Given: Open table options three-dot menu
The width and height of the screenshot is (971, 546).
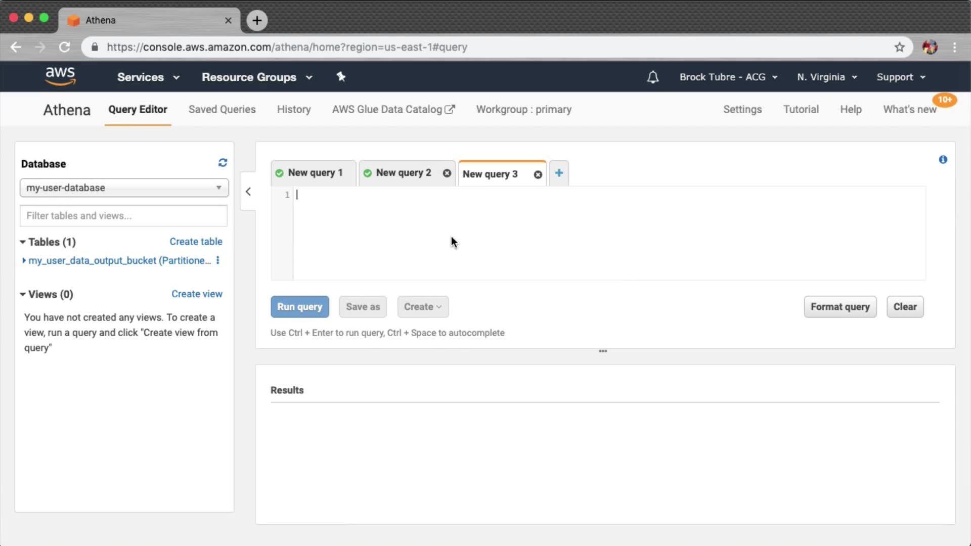Looking at the screenshot, I should [x=218, y=260].
